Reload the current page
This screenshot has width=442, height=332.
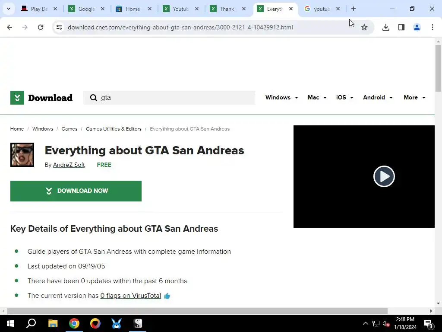[x=41, y=27]
